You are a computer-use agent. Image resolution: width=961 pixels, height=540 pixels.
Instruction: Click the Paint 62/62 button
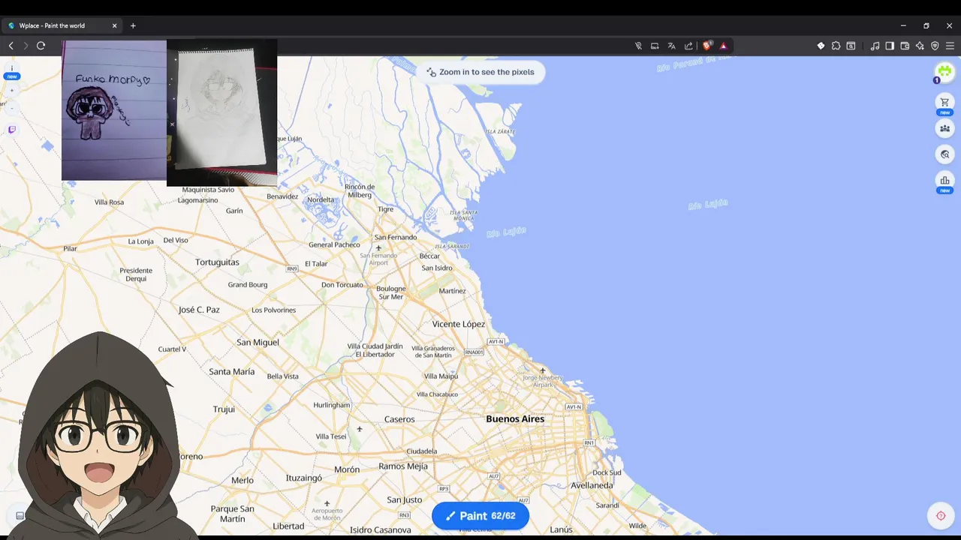pyautogui.click(x=480, y=516)
